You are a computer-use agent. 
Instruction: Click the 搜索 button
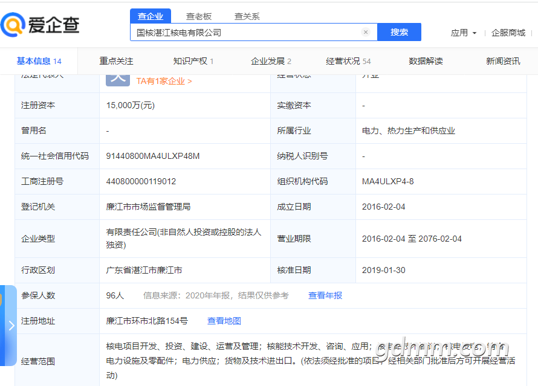pyautogui.click(x=399, y=32)
